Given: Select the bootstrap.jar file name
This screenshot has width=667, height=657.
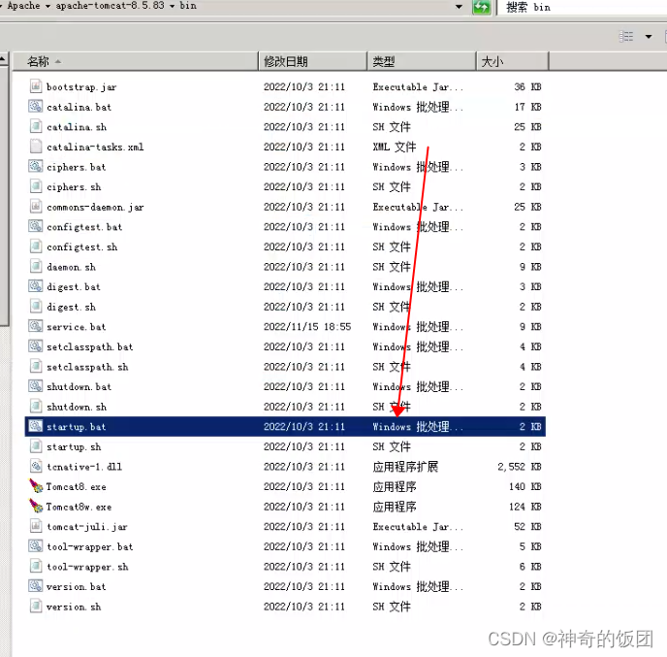Looking at the screenshot, I should point(81,87).
